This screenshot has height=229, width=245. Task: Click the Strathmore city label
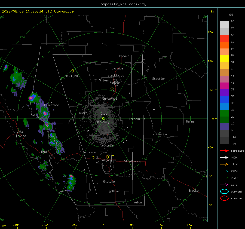click(x=132, y=161)
